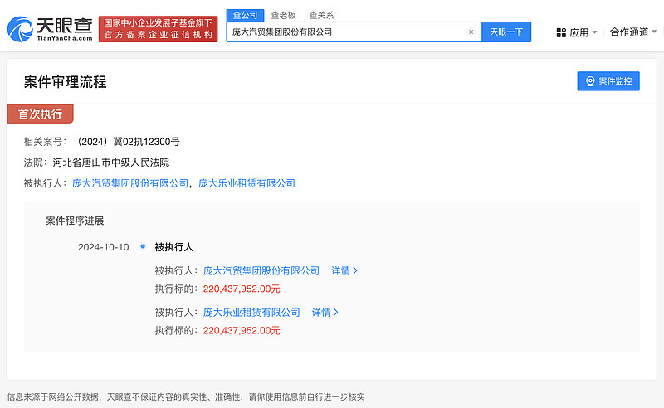Select the 首次执行 stage tag
Screen dimensions: 664x408
coord(40,114)
